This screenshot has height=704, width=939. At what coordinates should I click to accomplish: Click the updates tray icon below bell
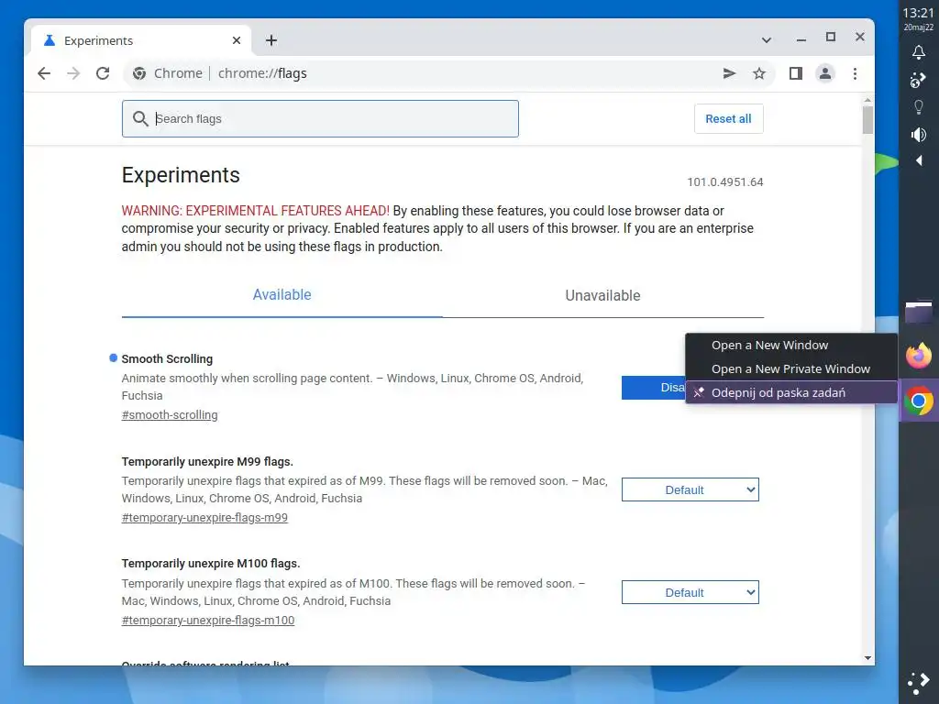click(x=918, y=80)
